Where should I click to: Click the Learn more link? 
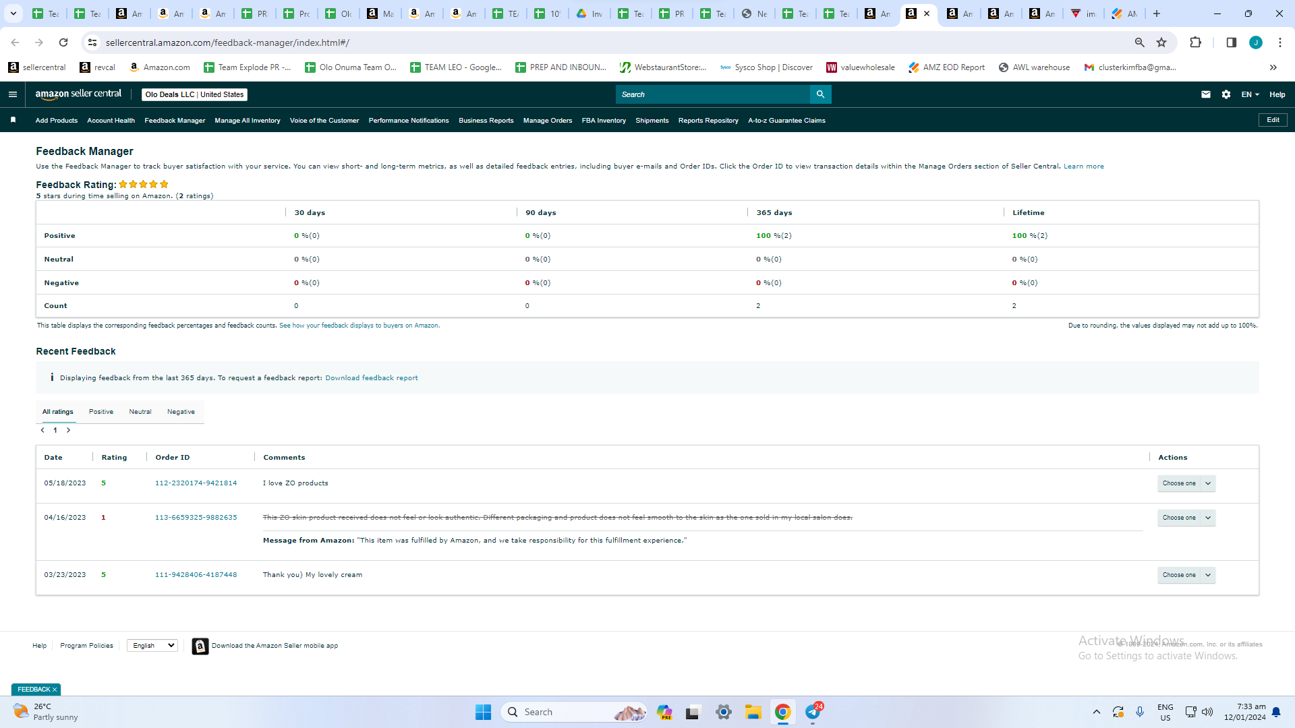tap(1084, 166)
